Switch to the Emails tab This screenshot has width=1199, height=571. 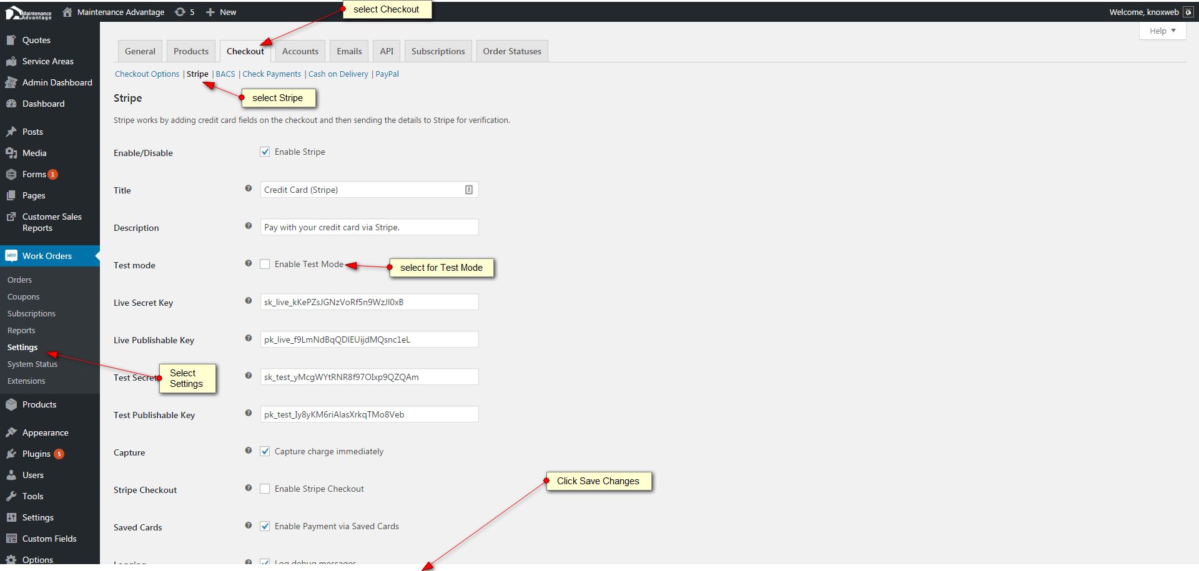349,51
